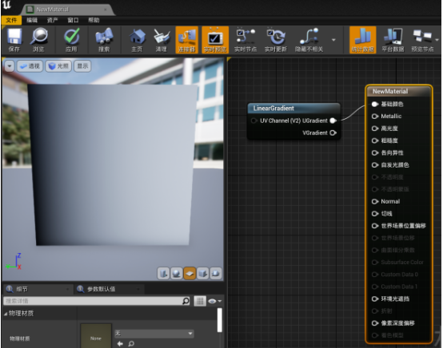The height and width of the screenshot is (348, 443).
Task: Apply changes with the 应用 checkmark icon
Action: (71, 40)
